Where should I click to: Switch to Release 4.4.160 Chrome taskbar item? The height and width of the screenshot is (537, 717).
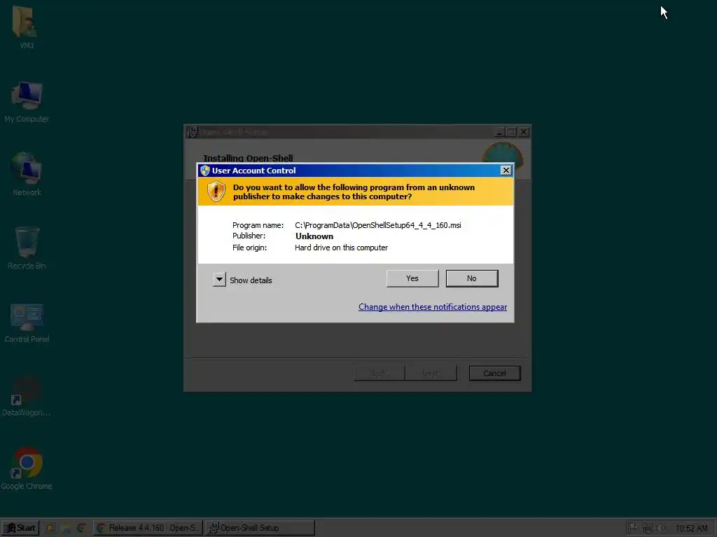tap(148, 527)
